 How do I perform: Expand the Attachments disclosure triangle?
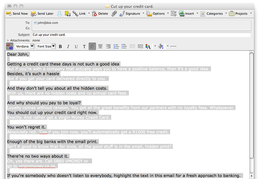8,40
